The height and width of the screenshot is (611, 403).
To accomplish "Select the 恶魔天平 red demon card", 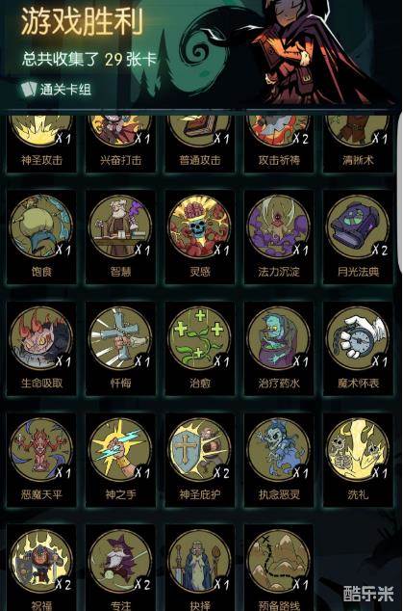I will click(41, 460).
